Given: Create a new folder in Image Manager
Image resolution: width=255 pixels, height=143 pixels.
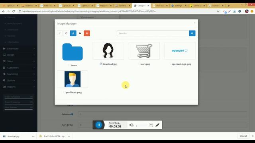Looking at the screenshot, I should [x=80, y=33].
